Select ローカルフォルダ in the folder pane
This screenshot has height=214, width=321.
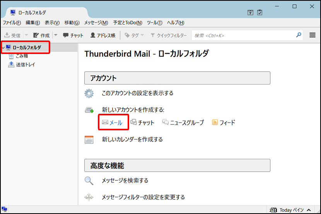pyautogui.click(x=27, y=47)
